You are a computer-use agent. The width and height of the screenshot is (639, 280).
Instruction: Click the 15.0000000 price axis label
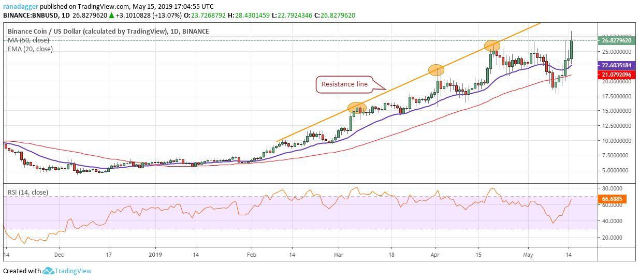(x=616, y=111)
